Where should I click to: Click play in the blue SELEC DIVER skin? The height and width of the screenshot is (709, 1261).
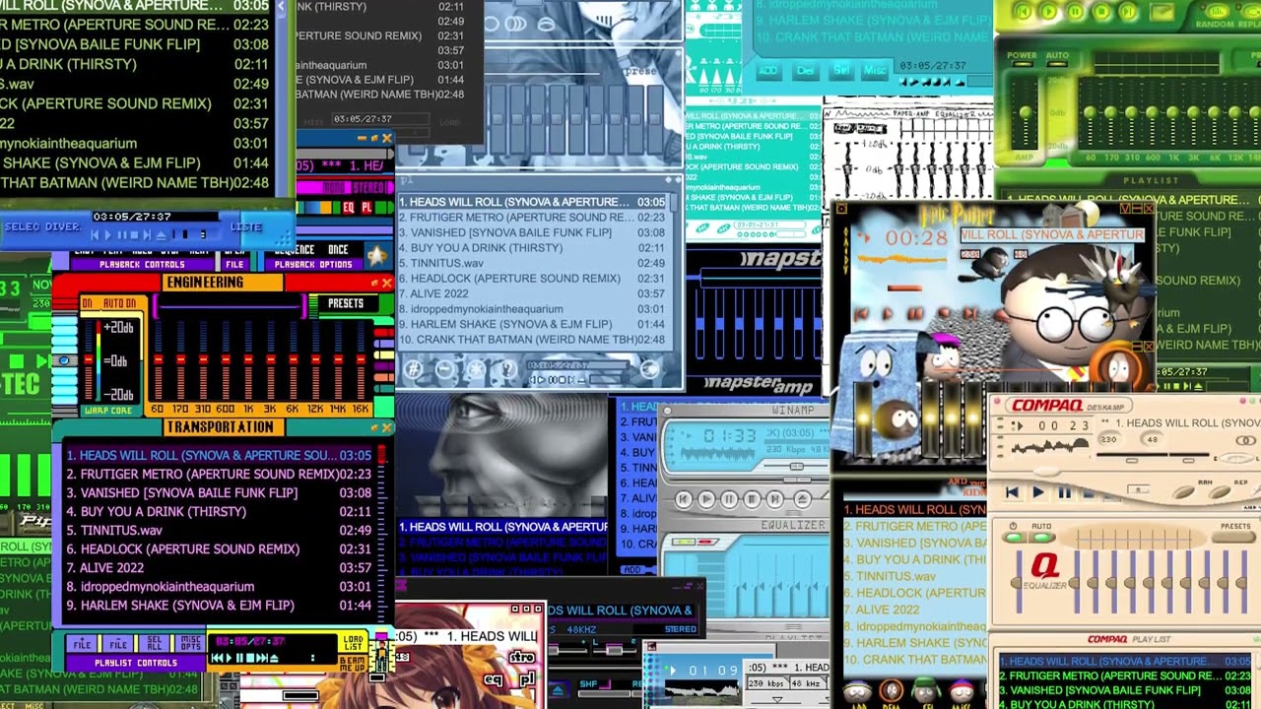108,234
